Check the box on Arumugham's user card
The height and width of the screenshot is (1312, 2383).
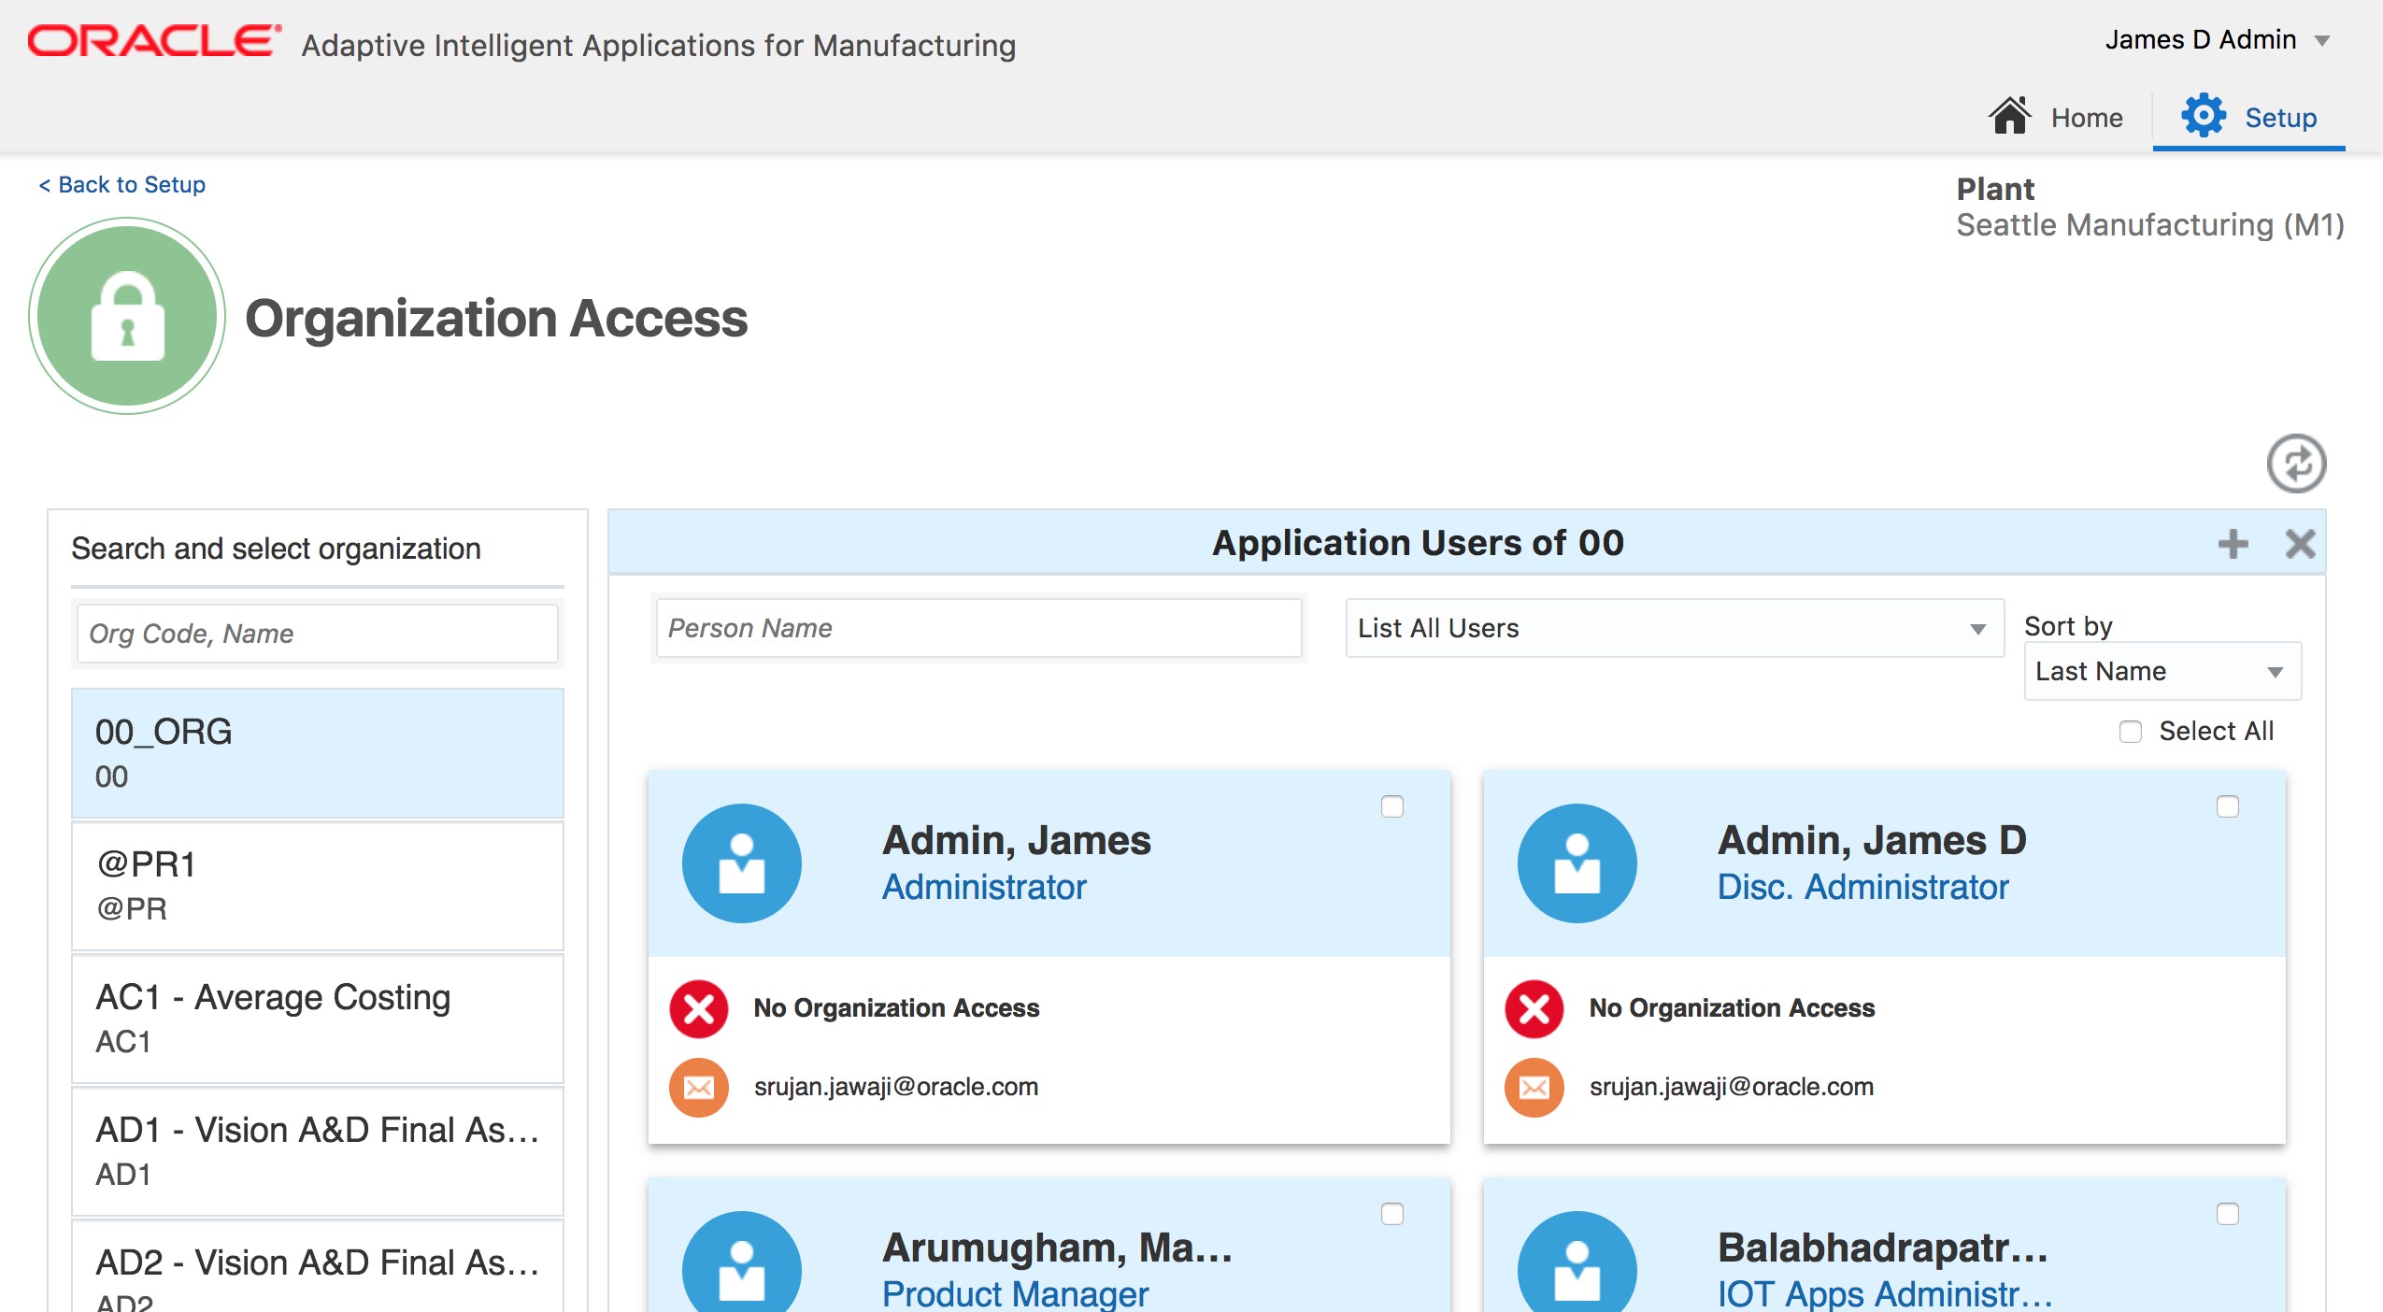pos(1393,1214)
